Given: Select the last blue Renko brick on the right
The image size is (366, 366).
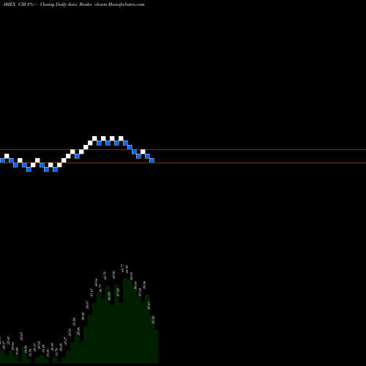Looking at the screenshot, I should click(152, 160).
